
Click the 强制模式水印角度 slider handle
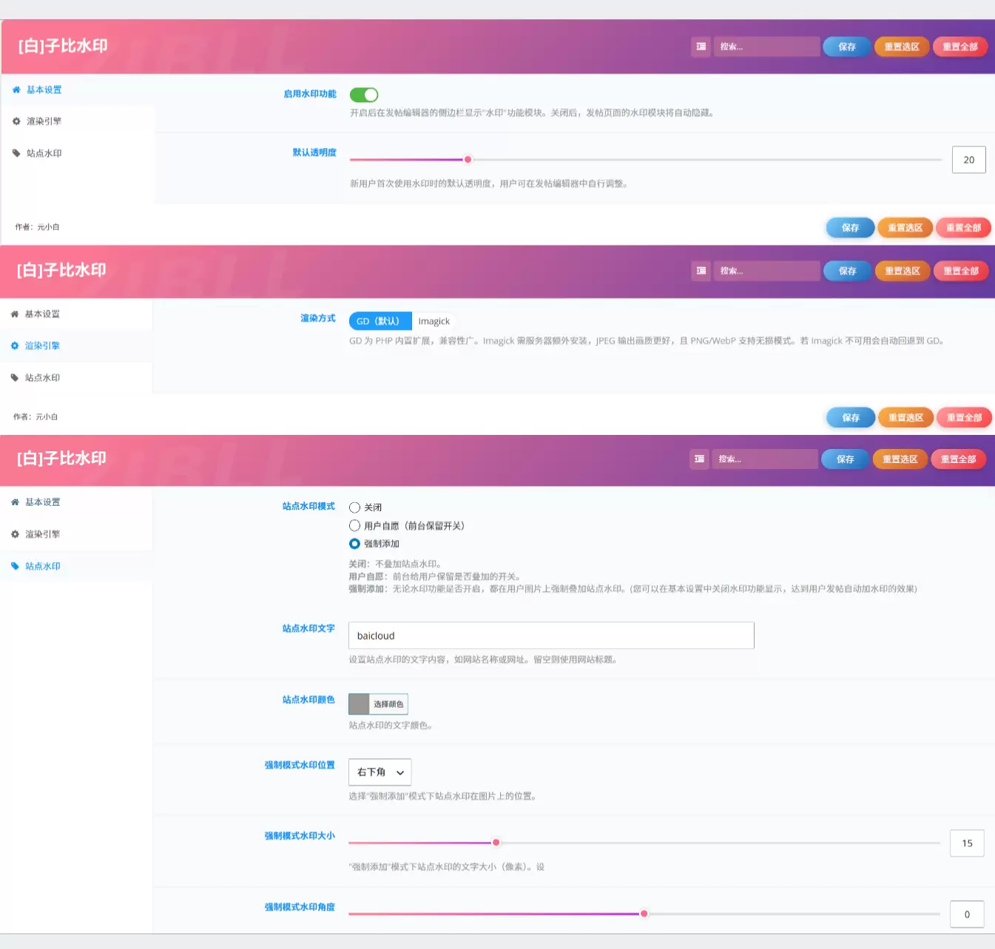click(x=644, y=913)
